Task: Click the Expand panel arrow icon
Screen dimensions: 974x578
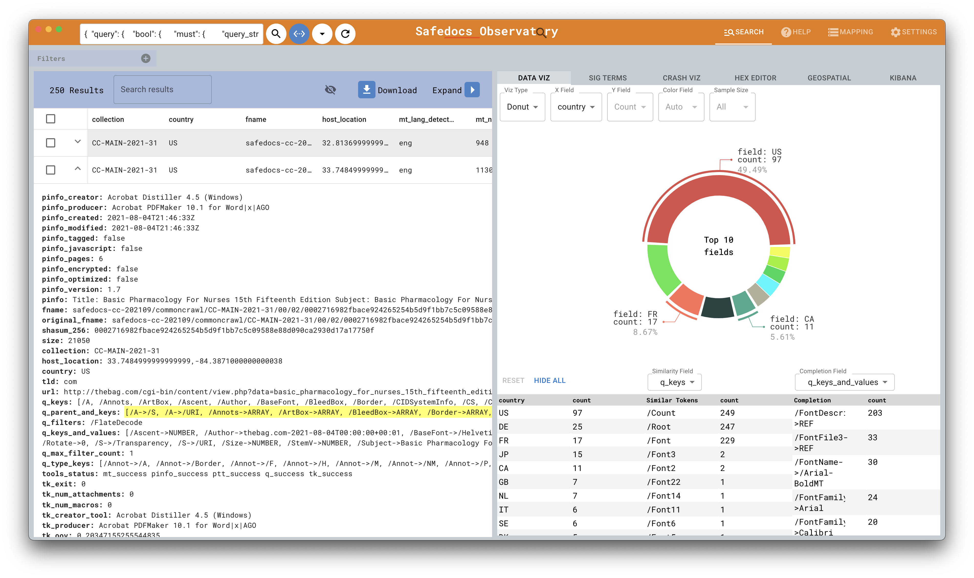Action: pyautogui.click(x=472, y=90)
